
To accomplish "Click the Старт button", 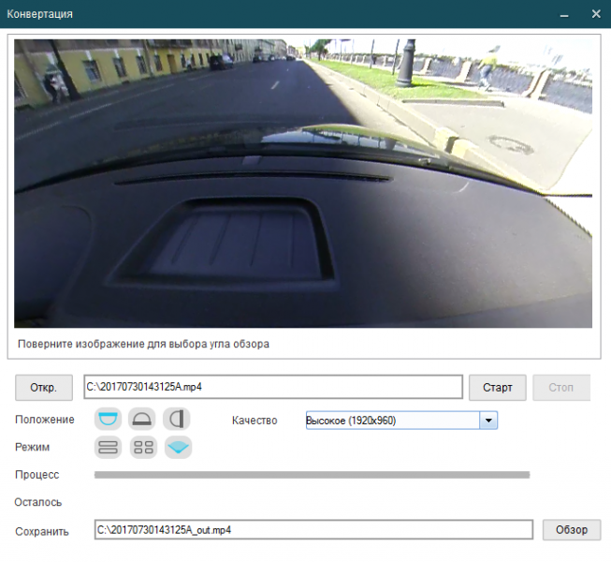I will click(497, 388).
